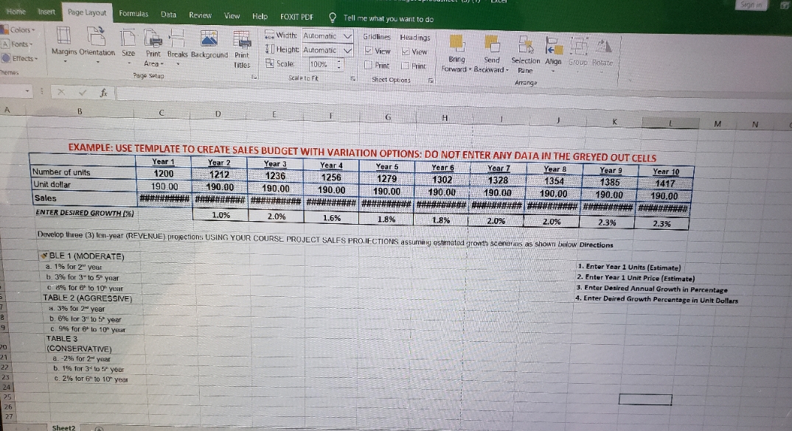Select the Sheet2 worksheet tab
Viewport: 792px width, 431px height.
[x=63, y=427]
